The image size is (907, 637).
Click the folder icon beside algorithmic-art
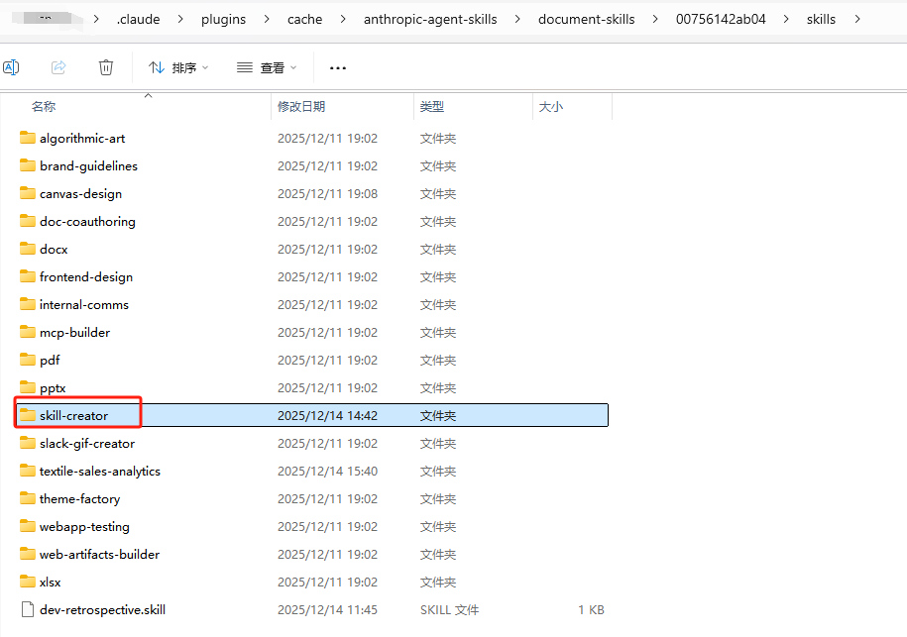coord(27,138)
